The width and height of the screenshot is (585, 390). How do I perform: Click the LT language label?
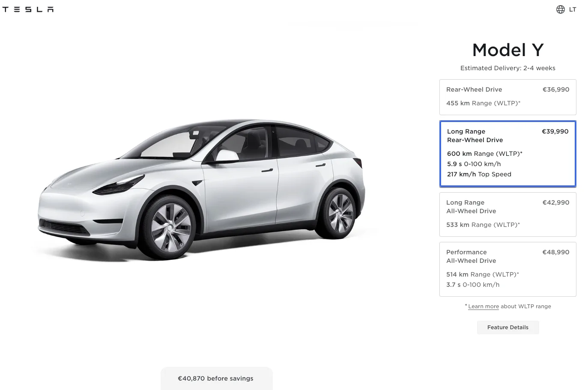(573, 9)
